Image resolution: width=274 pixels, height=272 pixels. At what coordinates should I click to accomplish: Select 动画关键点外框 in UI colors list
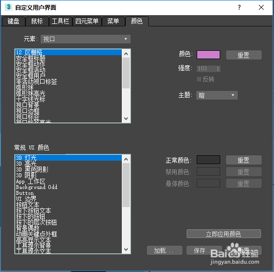click(x=68, y=234)
